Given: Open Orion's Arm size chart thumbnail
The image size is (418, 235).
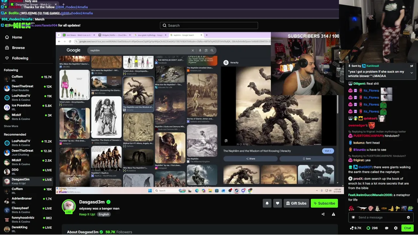Looking at the screenshot, I should click(74, 85).
